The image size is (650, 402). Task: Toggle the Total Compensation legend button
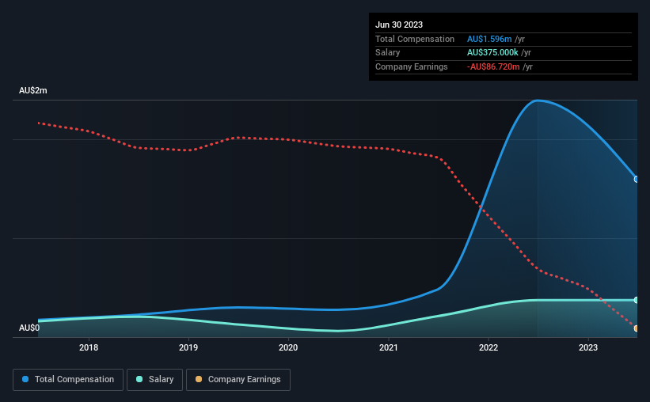[x=68, y=380]
